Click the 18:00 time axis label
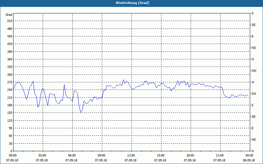Viewport: 263px width, 164px height. [x=190, y=155]
